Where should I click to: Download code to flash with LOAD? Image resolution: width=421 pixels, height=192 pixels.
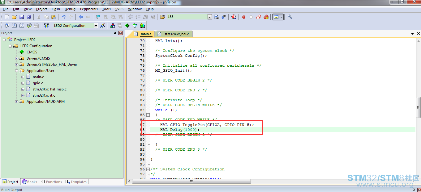pos(46,26)
